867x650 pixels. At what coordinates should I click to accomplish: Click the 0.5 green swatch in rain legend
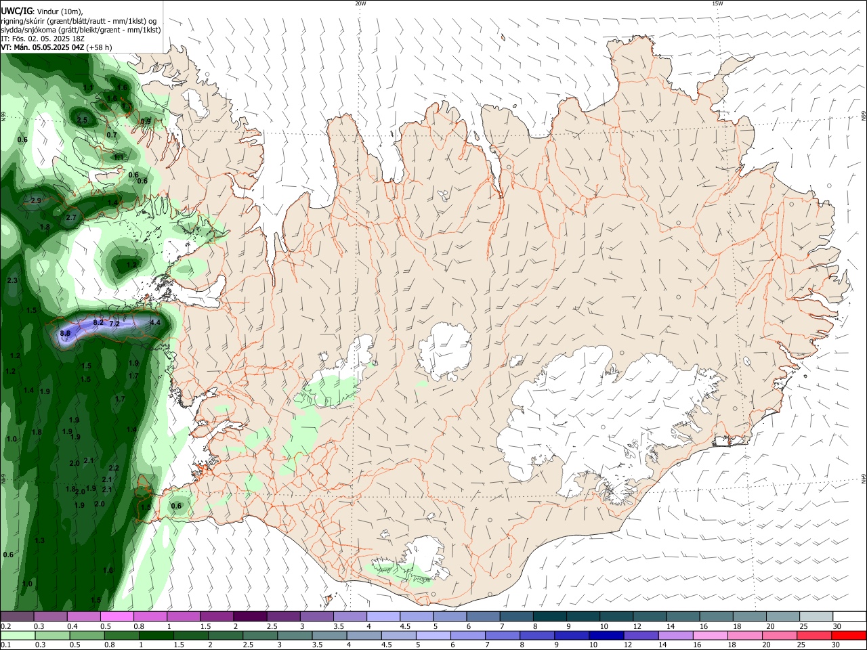(87, 635)
